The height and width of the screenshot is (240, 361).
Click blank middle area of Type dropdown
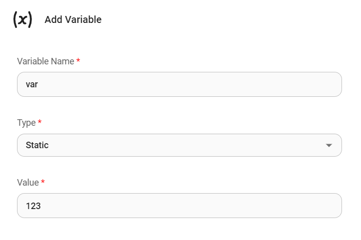click(180, 145)
